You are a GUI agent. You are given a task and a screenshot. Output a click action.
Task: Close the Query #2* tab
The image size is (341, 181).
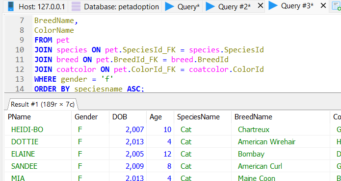click(x=261, y=6)
